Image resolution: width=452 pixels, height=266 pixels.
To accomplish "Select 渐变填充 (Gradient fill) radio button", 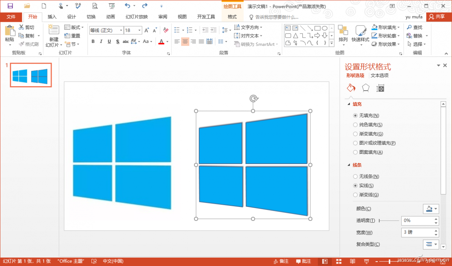I will pyautogui.click(x=355, y=134).
